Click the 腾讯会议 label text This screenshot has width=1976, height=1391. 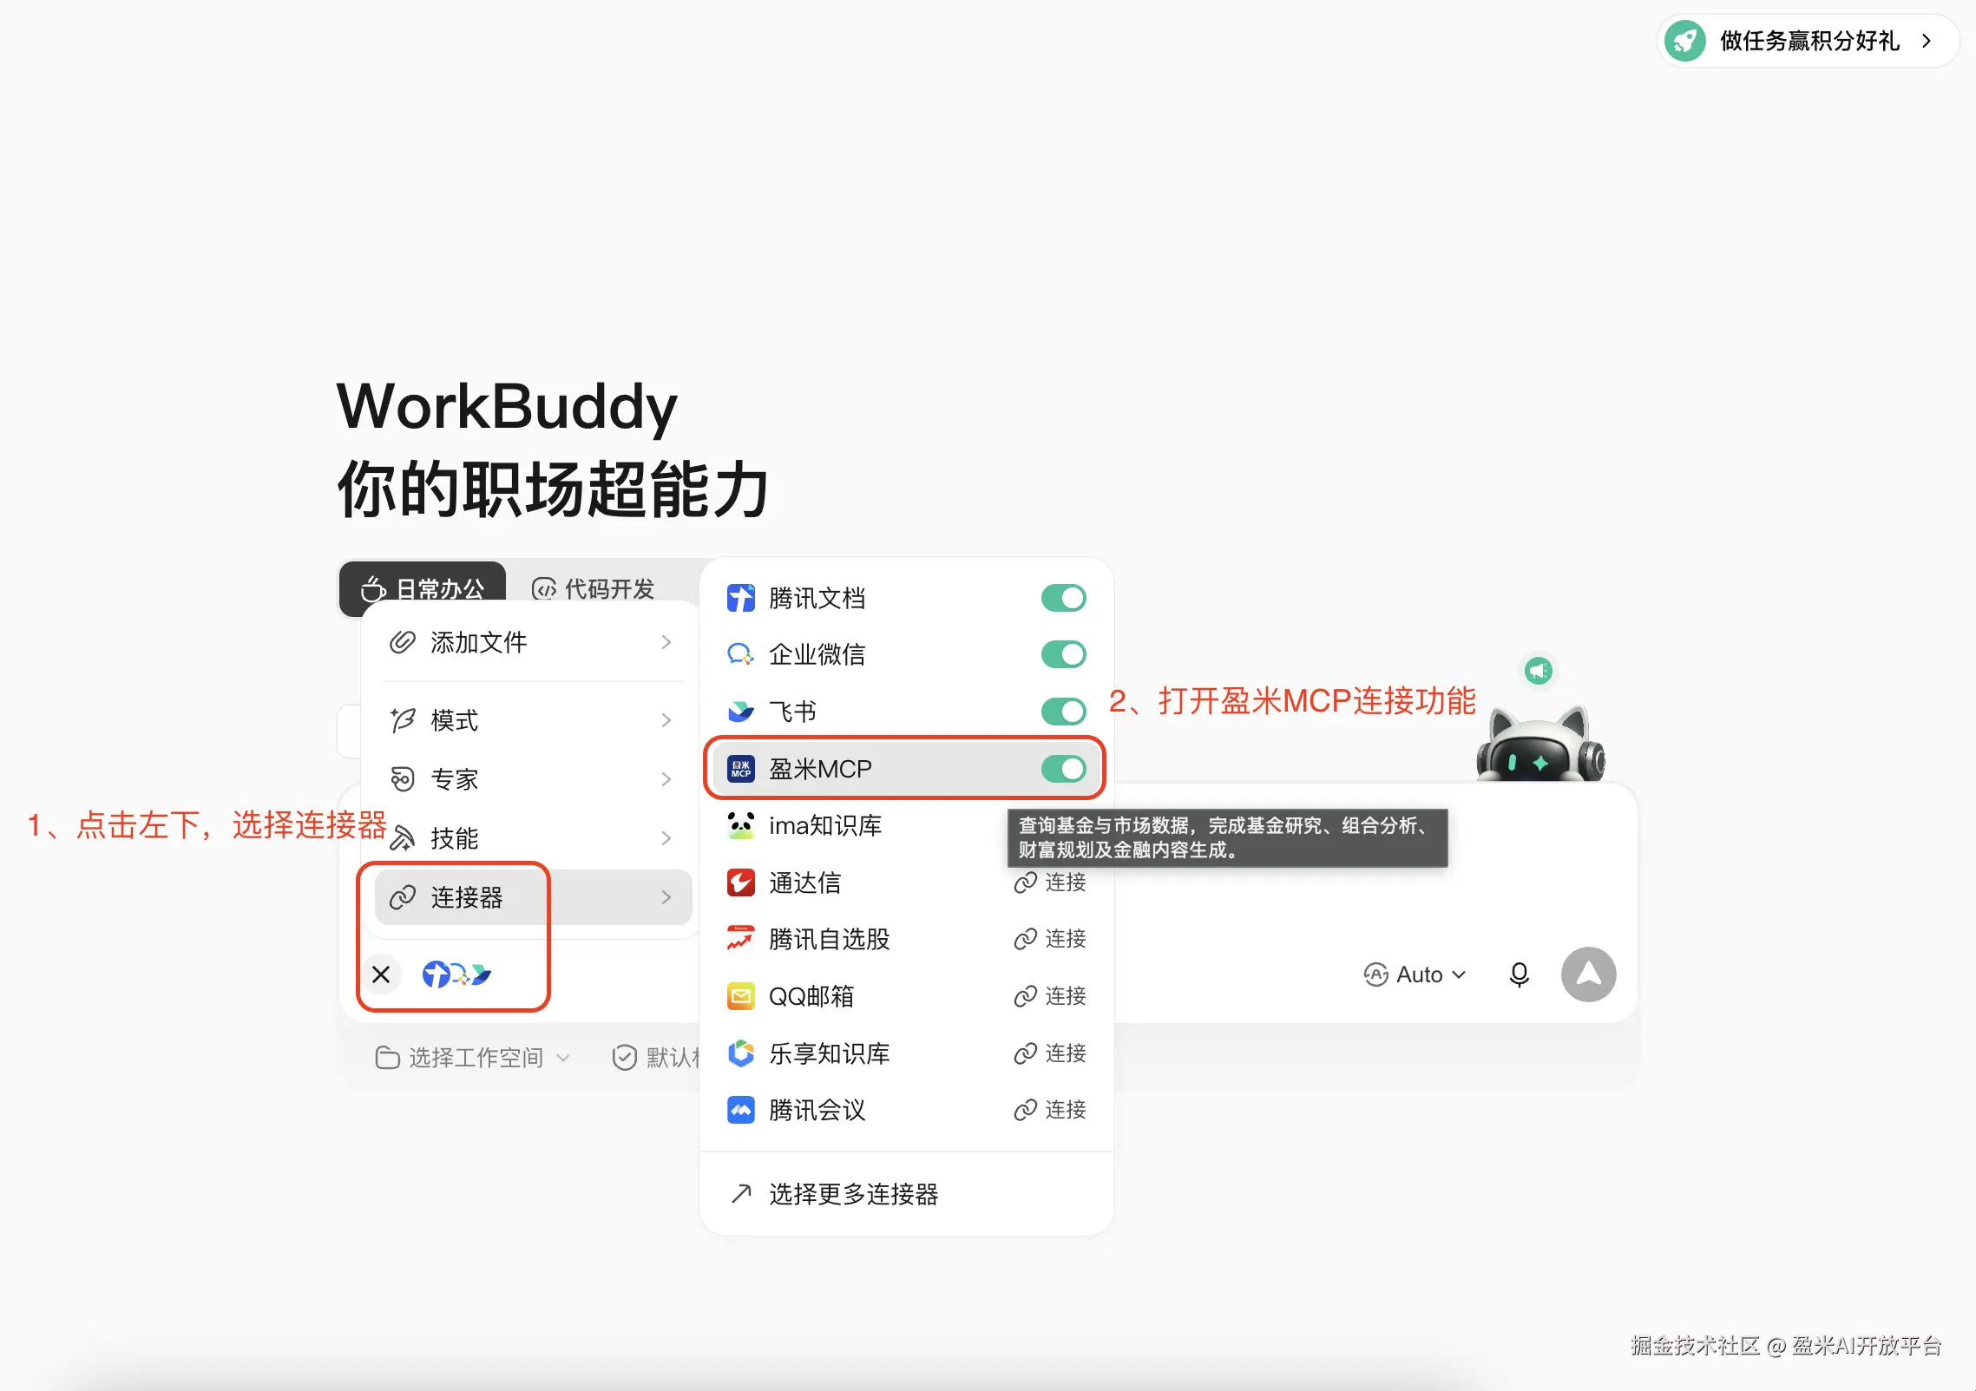817,1110
